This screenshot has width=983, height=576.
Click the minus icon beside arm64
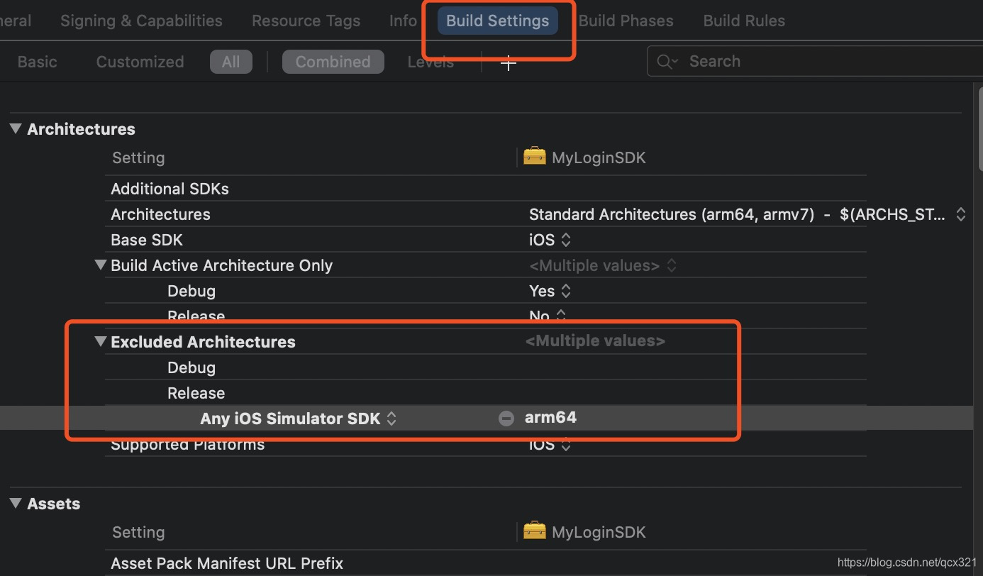[506, 419]
